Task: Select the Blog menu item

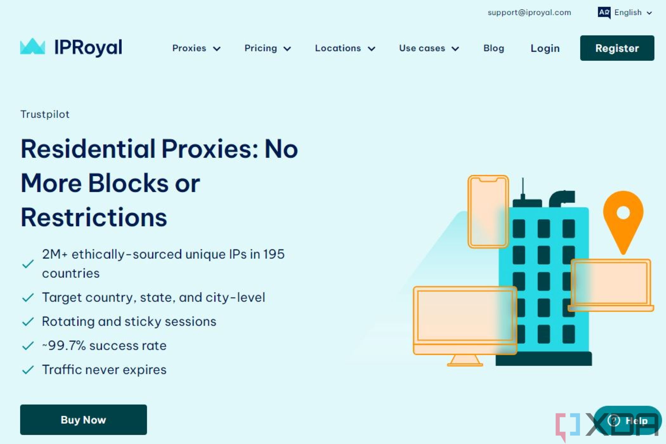Action: click(494, 48)
